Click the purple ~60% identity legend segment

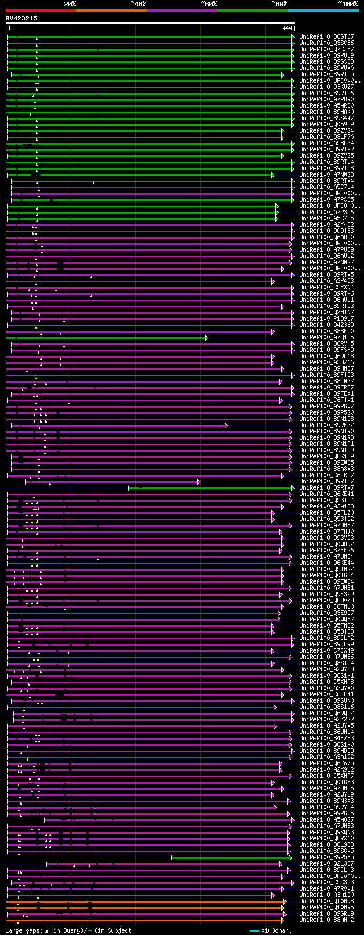[x=181, y=10]
